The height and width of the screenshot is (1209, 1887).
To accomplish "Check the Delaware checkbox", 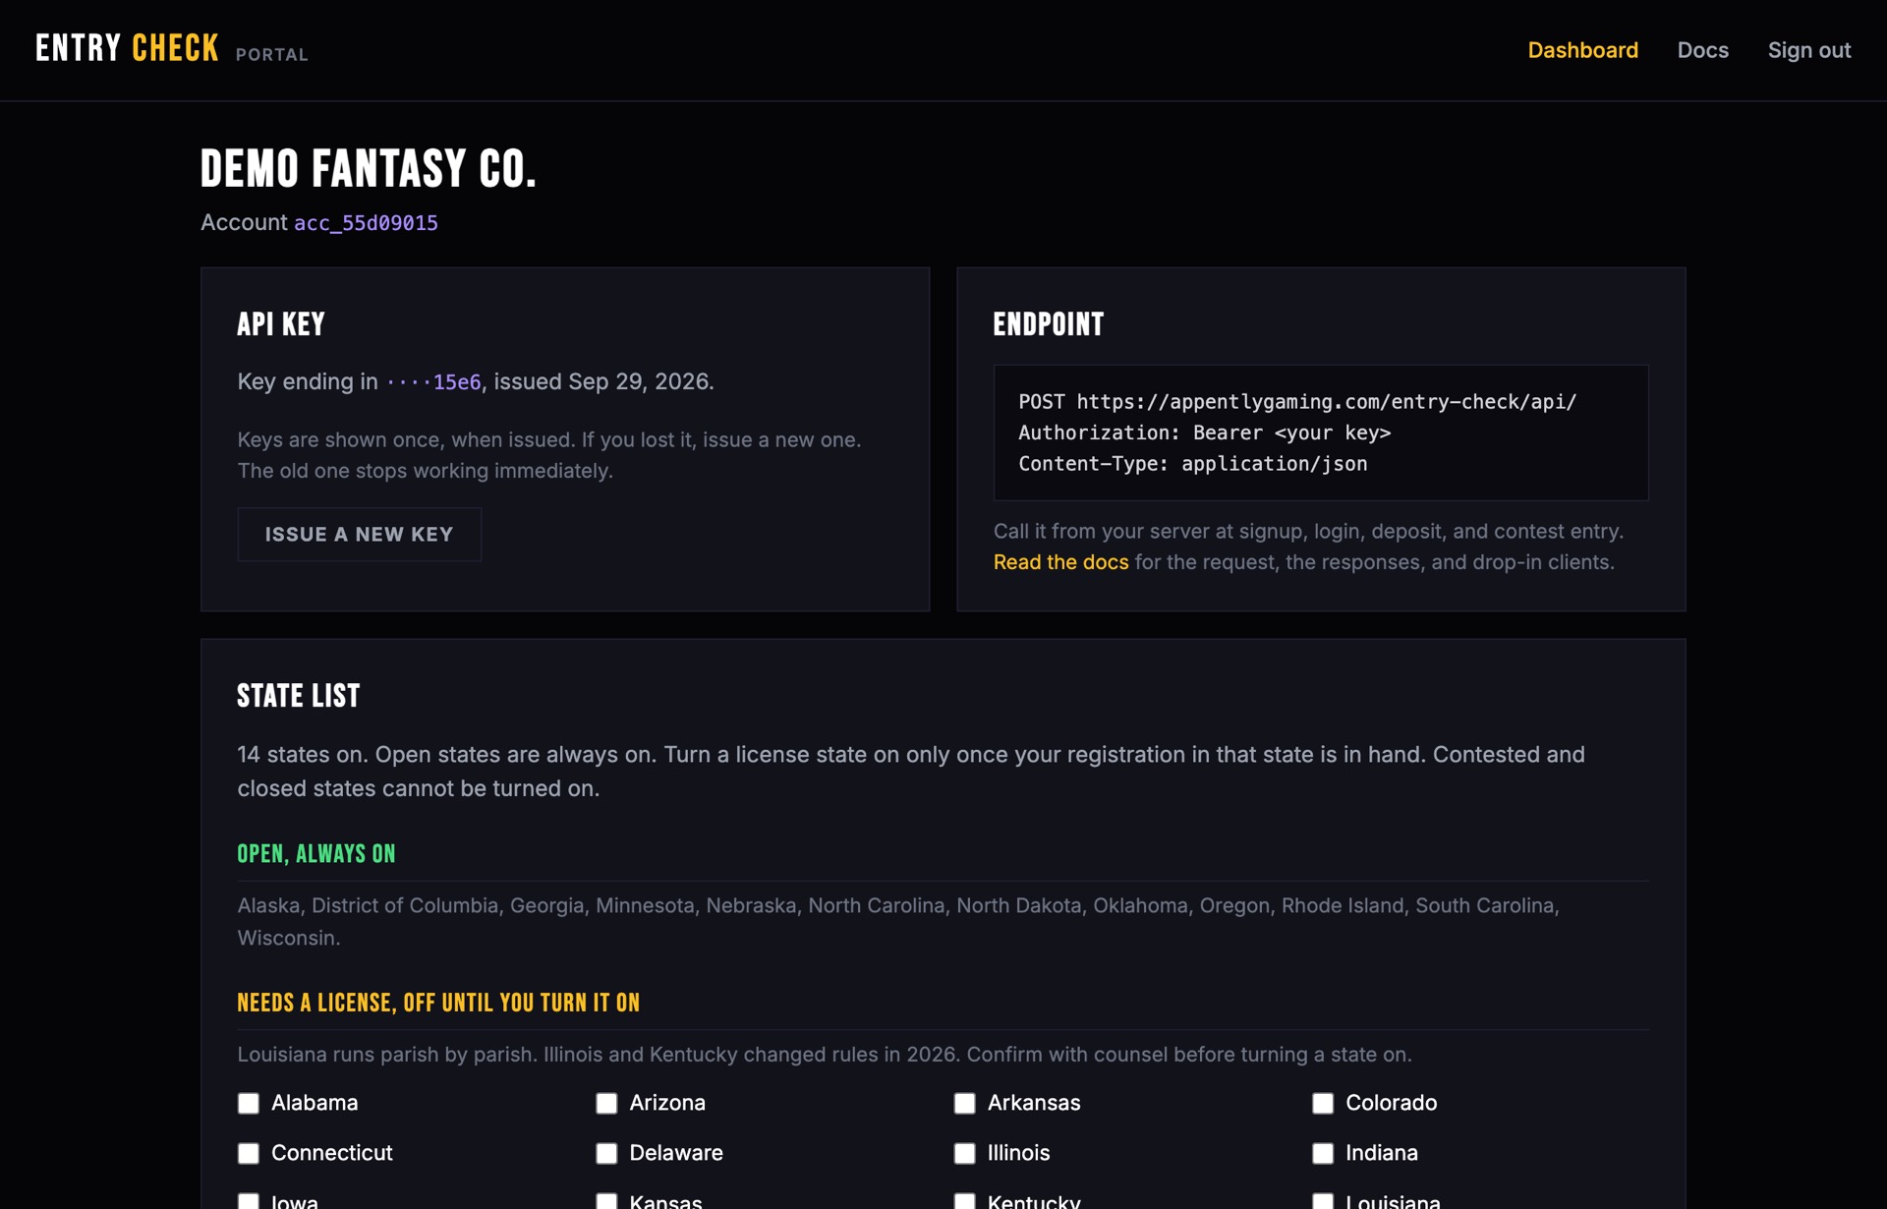I will [606, 1154].
